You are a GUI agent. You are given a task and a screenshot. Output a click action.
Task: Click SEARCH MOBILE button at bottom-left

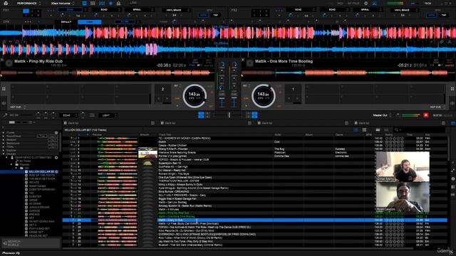click(31, 243)
